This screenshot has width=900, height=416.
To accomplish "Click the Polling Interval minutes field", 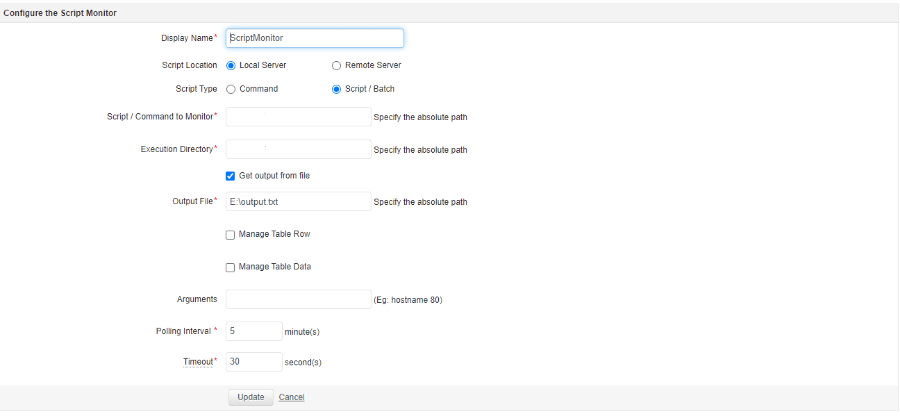I will click(x=254, y=331).
